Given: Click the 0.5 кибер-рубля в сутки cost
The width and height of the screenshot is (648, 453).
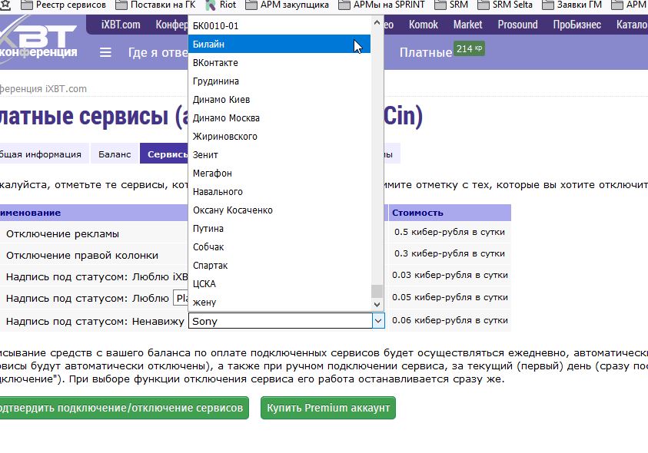Looking at the screenshot, I should (x=450, y=232).
